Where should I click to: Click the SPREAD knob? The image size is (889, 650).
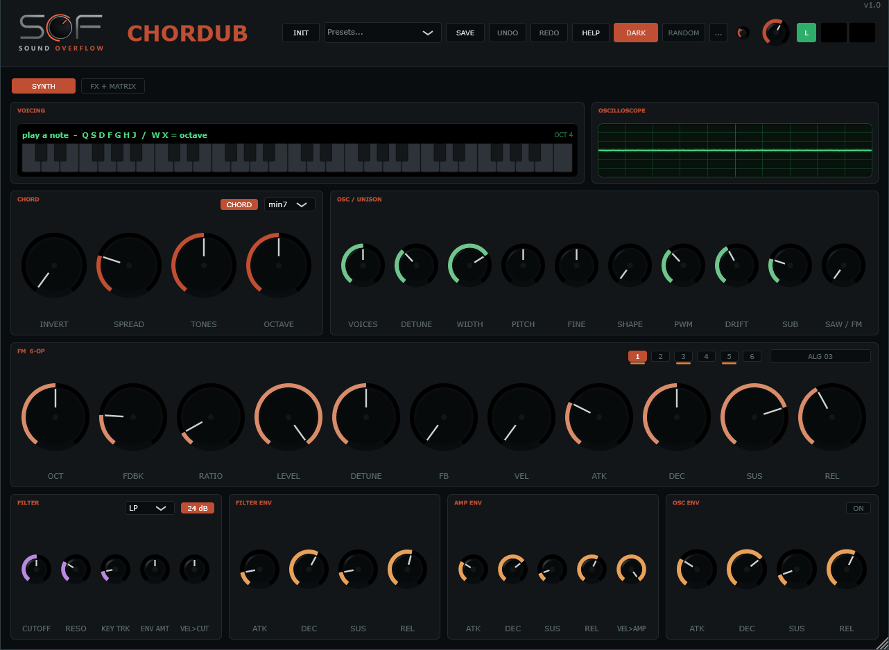pyautogui.click(x=129, y=265)
